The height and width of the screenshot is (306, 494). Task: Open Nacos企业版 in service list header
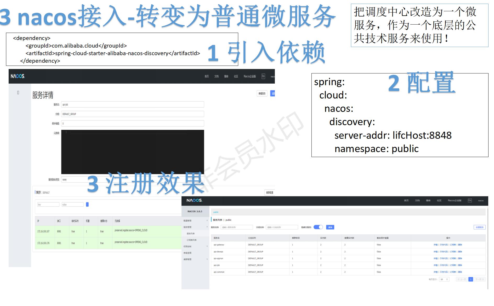coord(455,200)
